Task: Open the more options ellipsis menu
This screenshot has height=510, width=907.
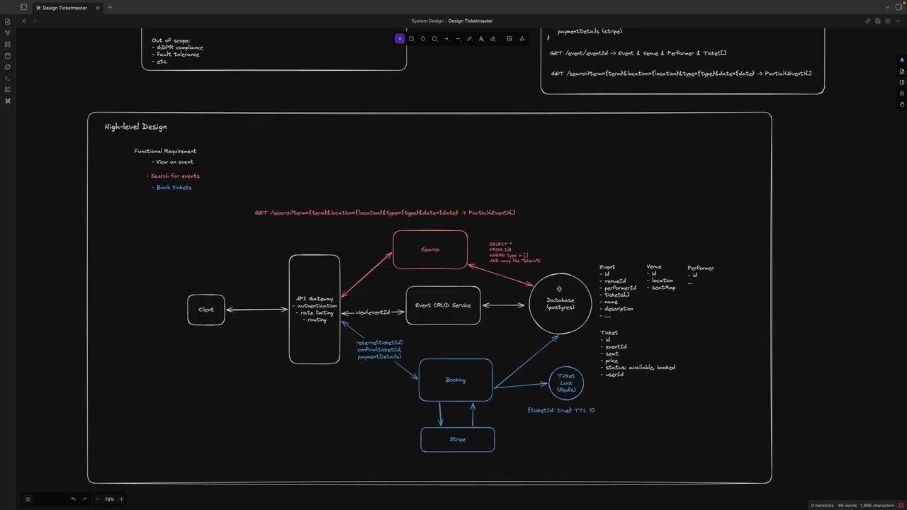Action: point(898,21)
